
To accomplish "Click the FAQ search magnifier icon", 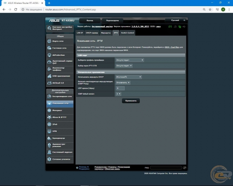I will click(185, 168).
